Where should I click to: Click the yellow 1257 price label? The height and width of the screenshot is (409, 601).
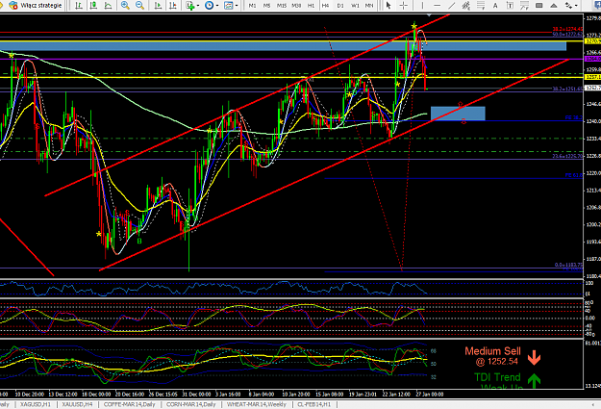[x=593, y=77]
